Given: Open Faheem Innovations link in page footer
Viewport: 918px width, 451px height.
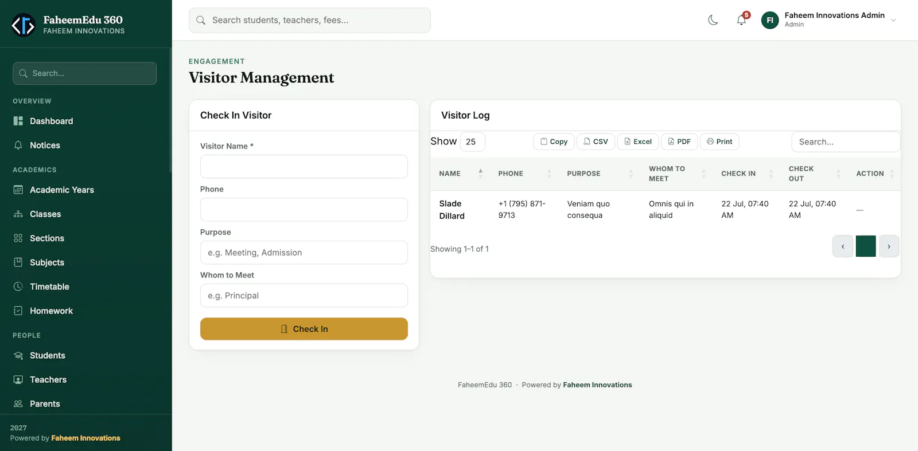Looking at the screenshot, I should tap(597, 385).
